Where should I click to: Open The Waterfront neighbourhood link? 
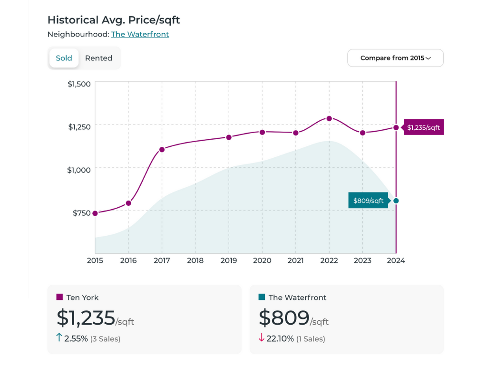tap(140, 34)
